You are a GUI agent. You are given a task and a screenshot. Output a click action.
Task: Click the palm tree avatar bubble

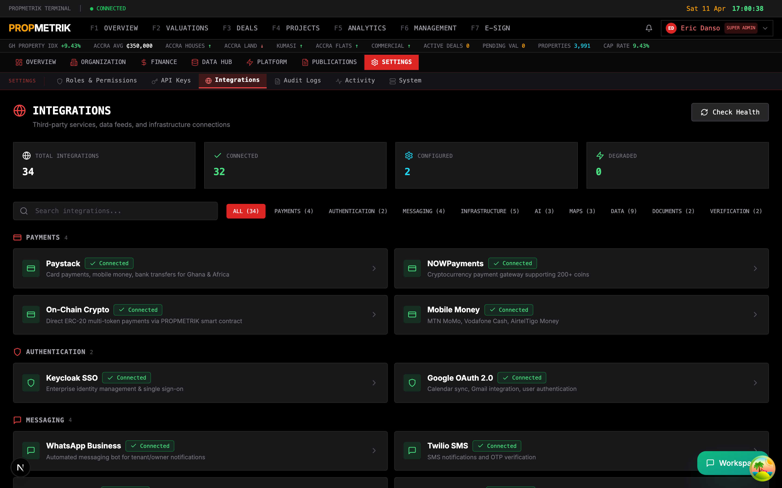[x=762, y=468]
